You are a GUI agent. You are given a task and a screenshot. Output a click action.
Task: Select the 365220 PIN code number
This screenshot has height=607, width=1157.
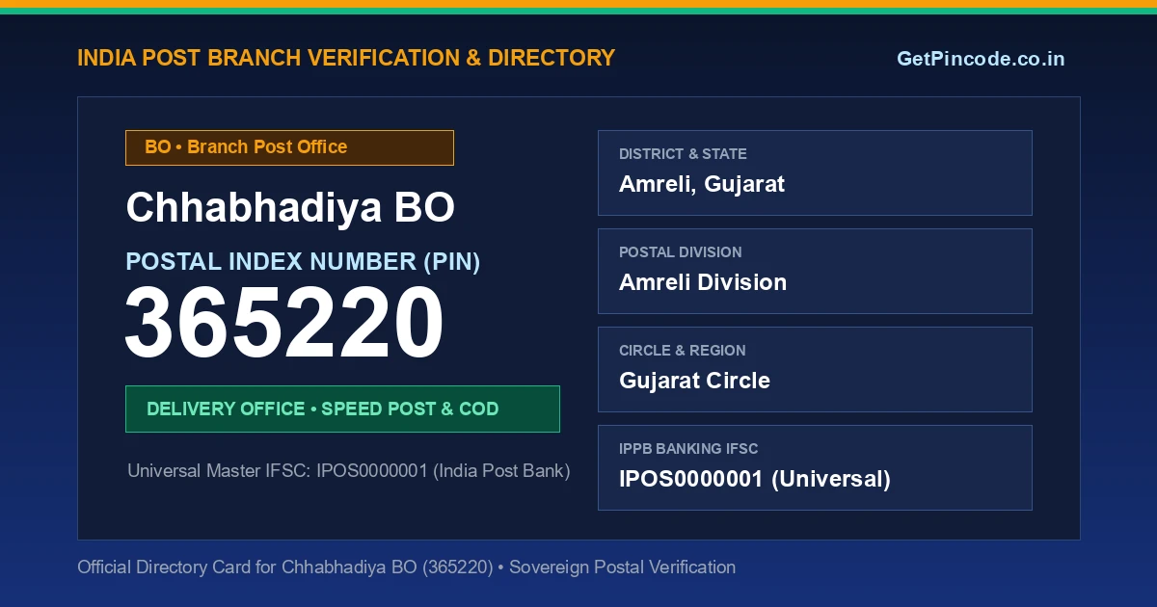284,324
